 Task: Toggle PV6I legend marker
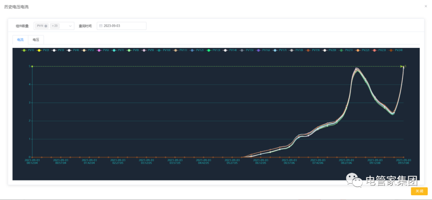99,50
